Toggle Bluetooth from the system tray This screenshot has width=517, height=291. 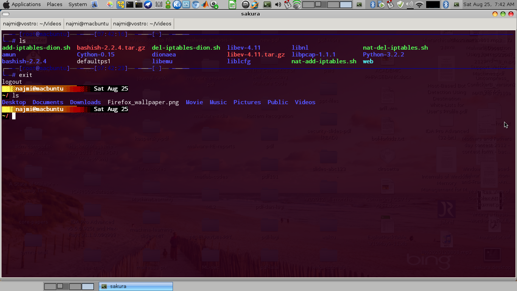click(x=372, y=5)
